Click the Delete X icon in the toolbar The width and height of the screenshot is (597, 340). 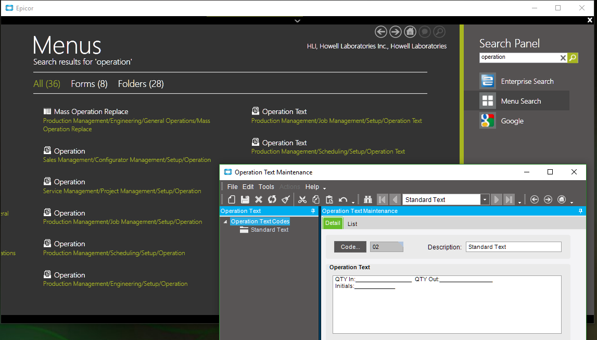[259, 199]
